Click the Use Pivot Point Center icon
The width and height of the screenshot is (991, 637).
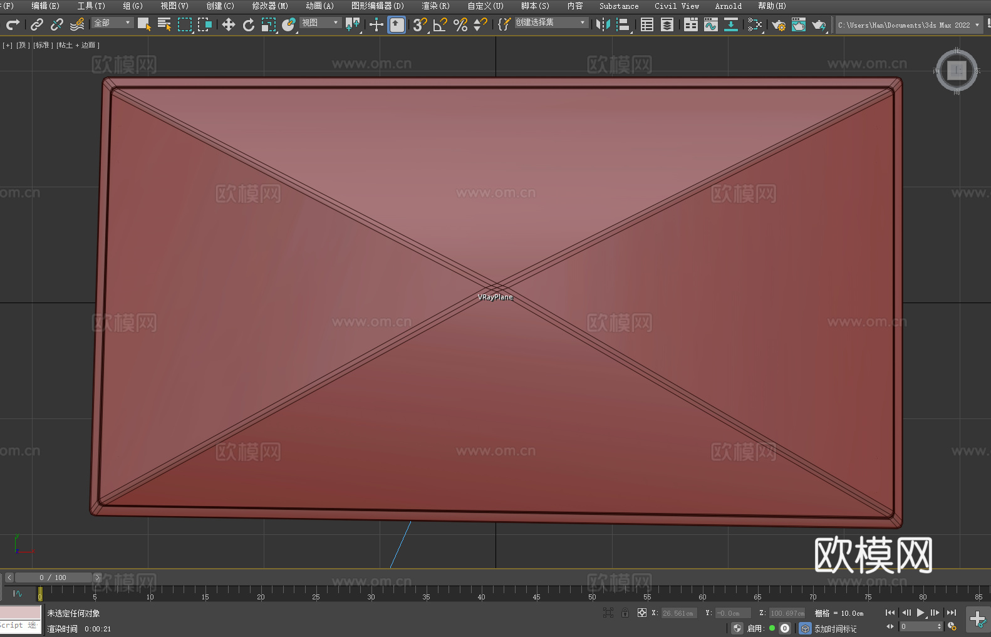(353, 24)
